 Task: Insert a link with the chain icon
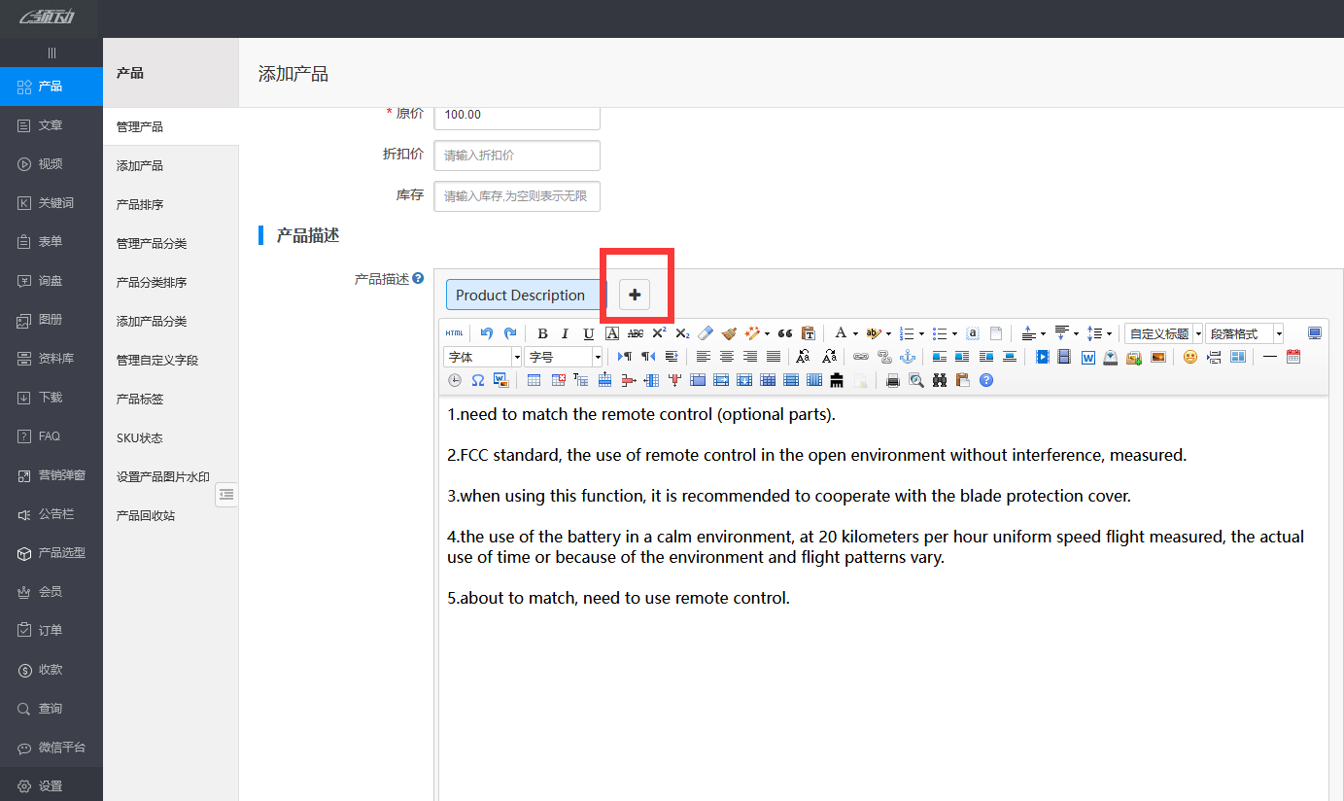(x=860, y=357)
